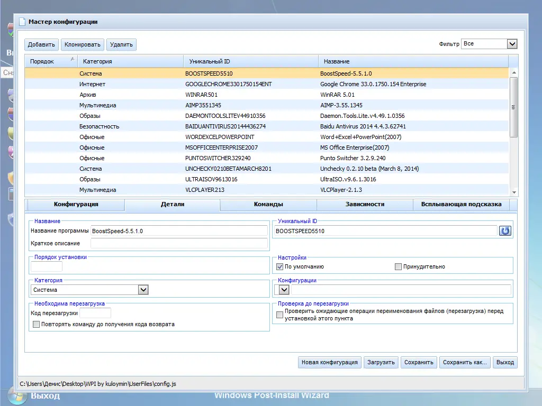This screenshot has width=542, height=406.
Task: Open the Конфигурации dropdown arrow
Action: (284, 290)
